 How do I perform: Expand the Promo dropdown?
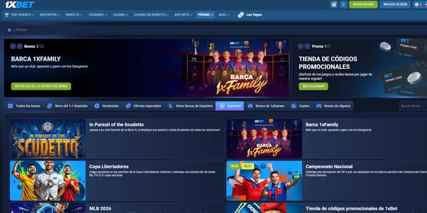pyautogui.click(x=206, y=14)
